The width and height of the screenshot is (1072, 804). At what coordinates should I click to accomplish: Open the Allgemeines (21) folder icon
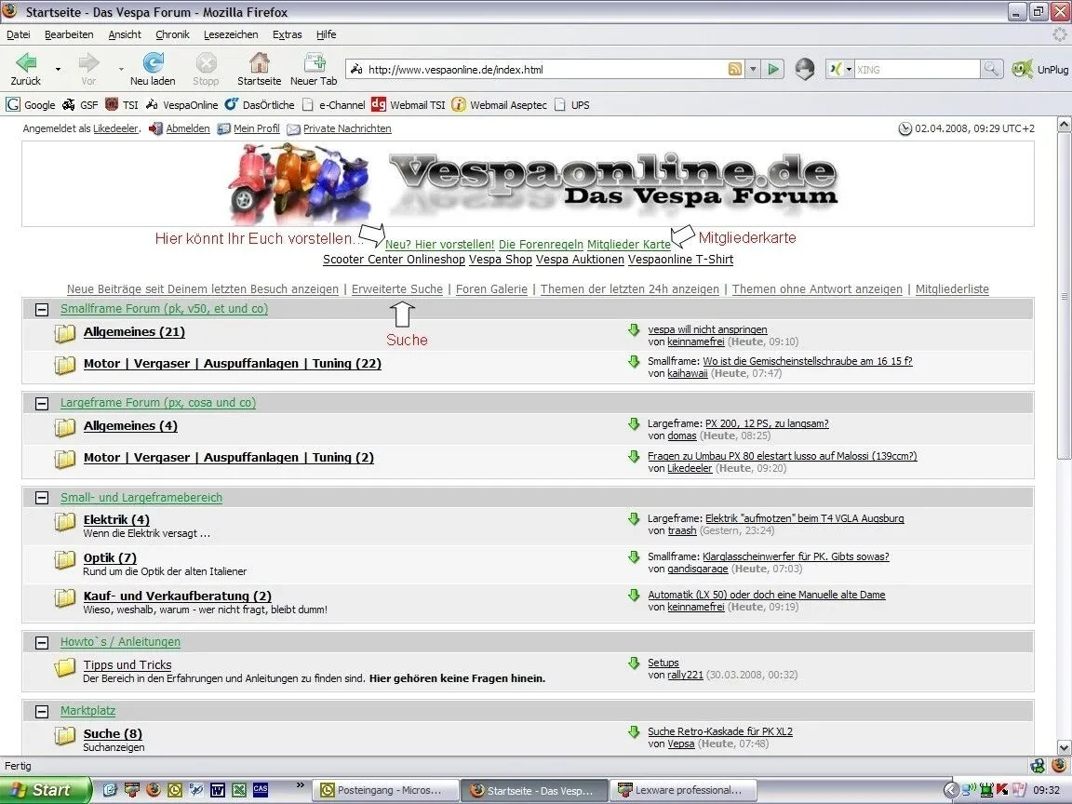tap(65, 333)
